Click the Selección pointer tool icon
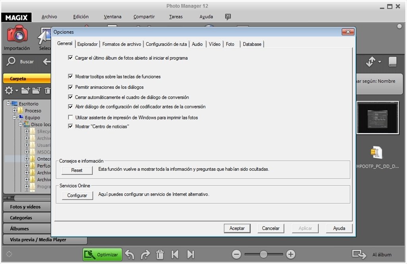 (44, 36)
